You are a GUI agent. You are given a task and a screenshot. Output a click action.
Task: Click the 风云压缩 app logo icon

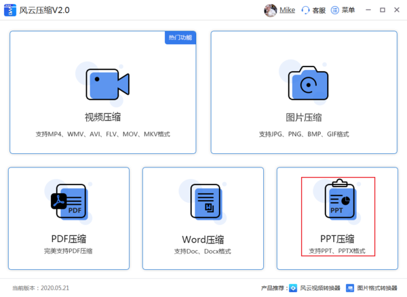[10, 10]
